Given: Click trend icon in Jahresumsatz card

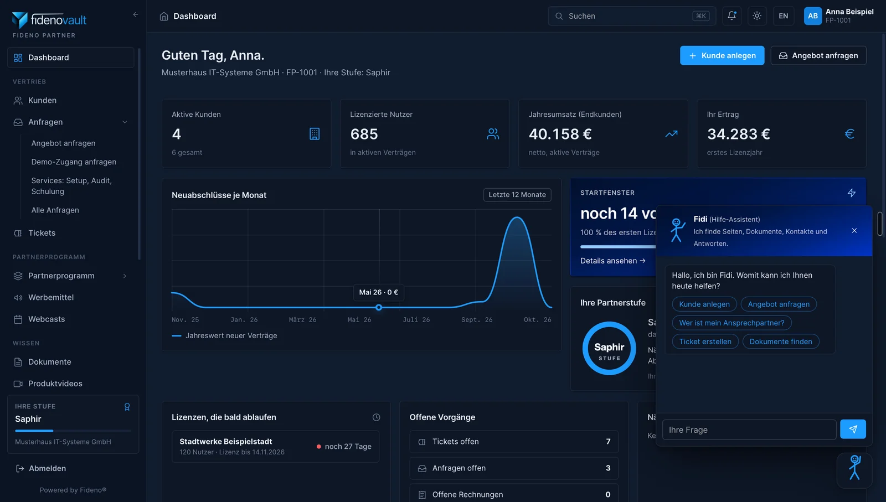Looking at the screenshot, I should click(671, 134).
